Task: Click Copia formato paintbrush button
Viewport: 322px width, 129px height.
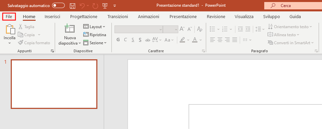Action: click(x=34, y=43)
